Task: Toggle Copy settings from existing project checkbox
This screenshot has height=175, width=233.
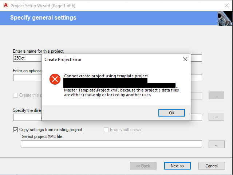Action: (15, 130)
